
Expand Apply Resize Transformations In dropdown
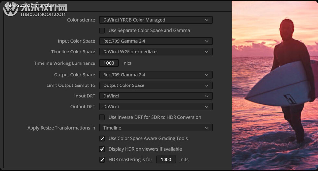click(x=156, y=128)
